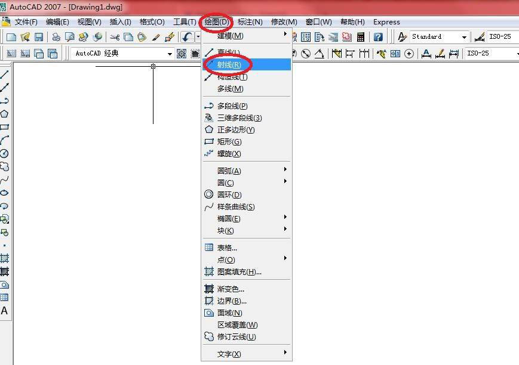Click the Plot printer icon
The width and height of the screenshot is (519, 365).
[56, 37]
